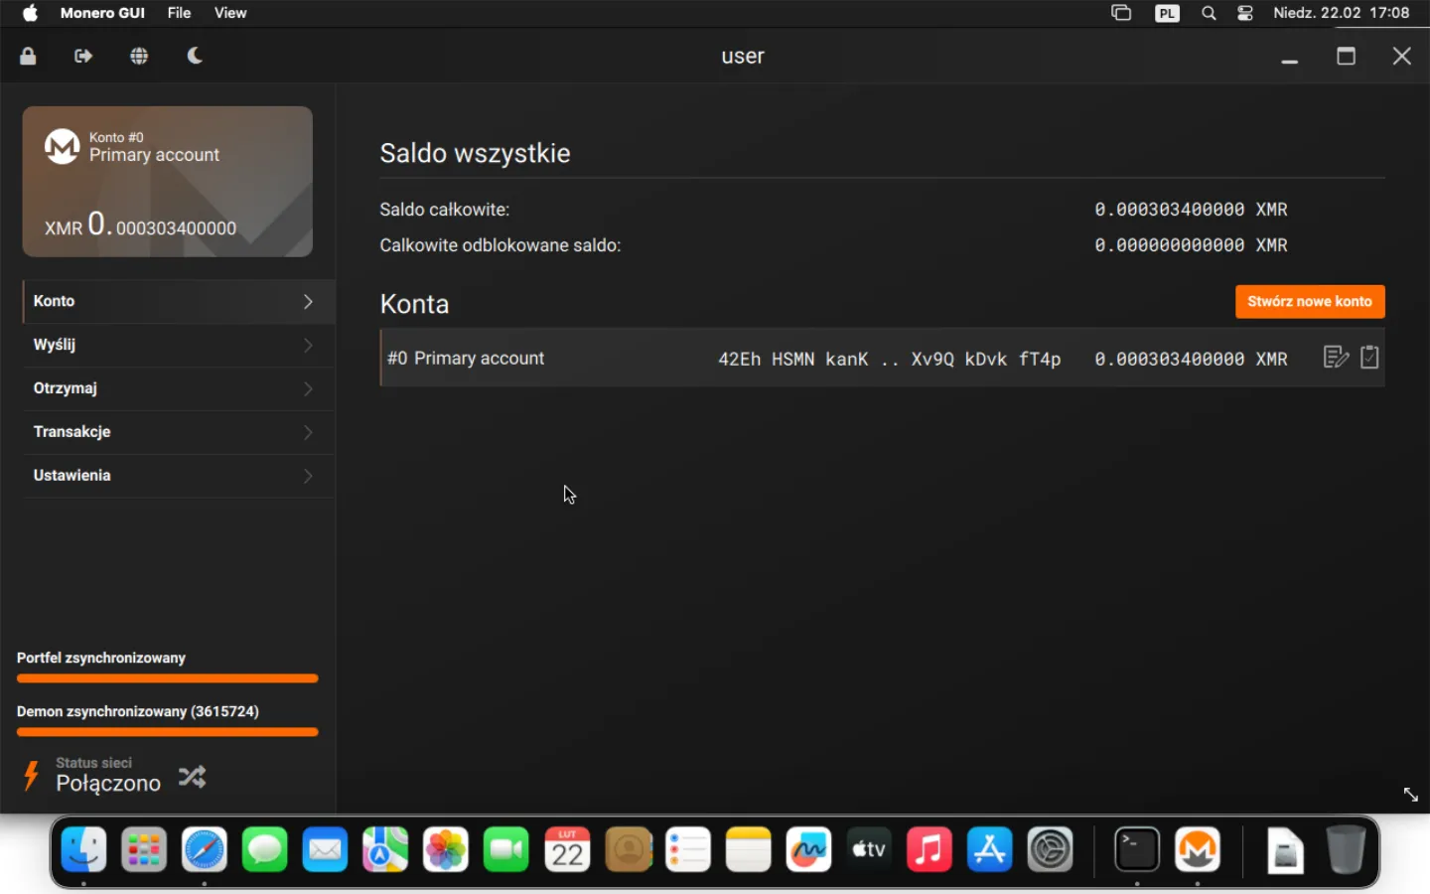Screen dimensions: 1430x894
Task: Select the #0 Primary account row
Action: pyautogui.click(x=882, y=358)
